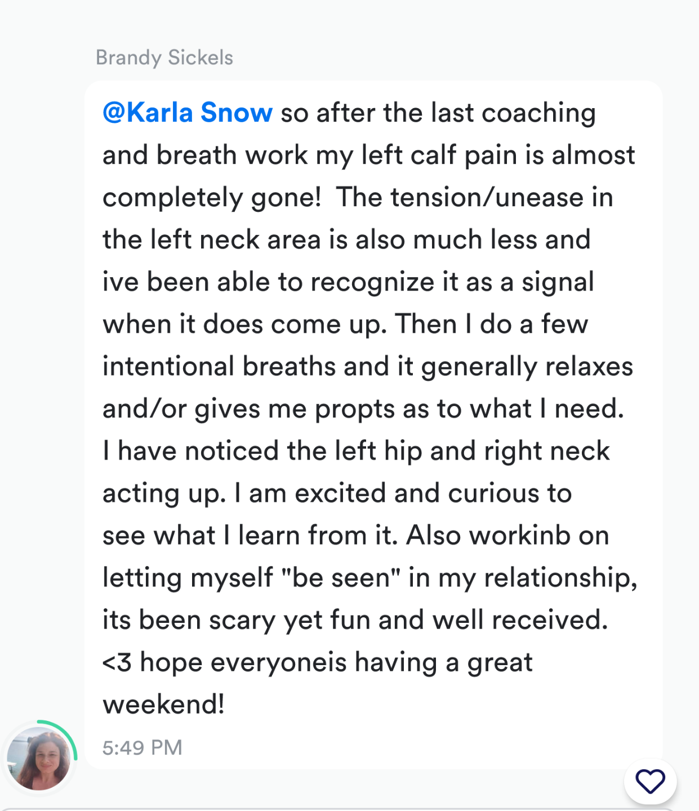Like the message with the heart icon
699x811 pixels.
point(650,781)
